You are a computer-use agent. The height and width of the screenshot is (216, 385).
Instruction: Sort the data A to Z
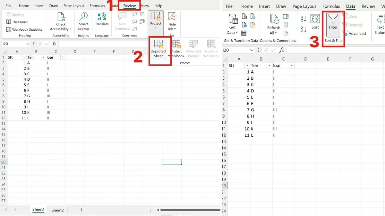pyautogui.click(x=303, y=19)
